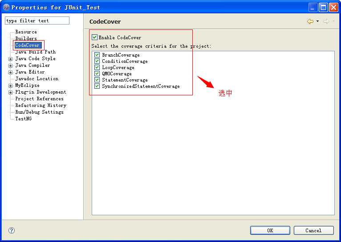Viewport: 341px width, 242px height.
Task: Select MyEclipse tree item
Action: click(x=28, y=85)
